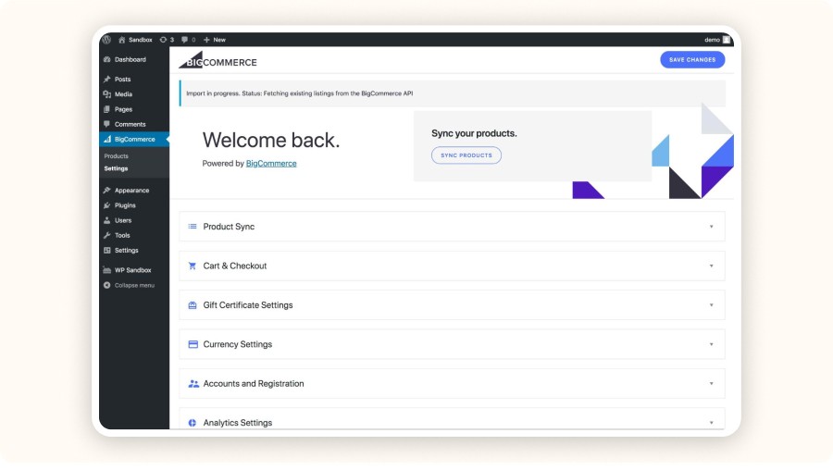Image resolution: width=833 pixels, height=470 pixels.
Task: Click the Gift Certificate Settings heading text
Action: tap(248, 304)
